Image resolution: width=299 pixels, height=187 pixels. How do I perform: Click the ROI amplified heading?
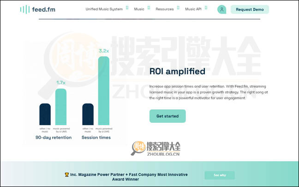point(177,72)
